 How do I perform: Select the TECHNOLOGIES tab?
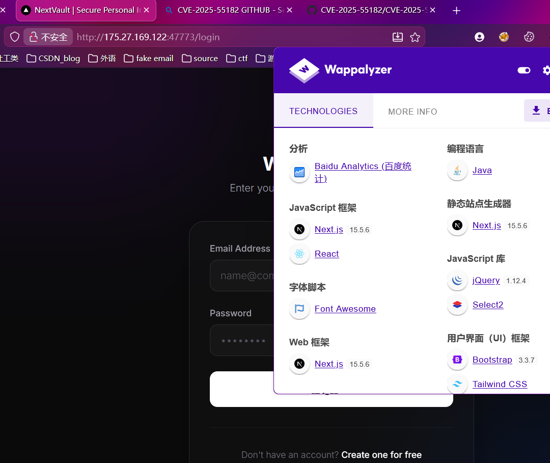tap(323, 111)
